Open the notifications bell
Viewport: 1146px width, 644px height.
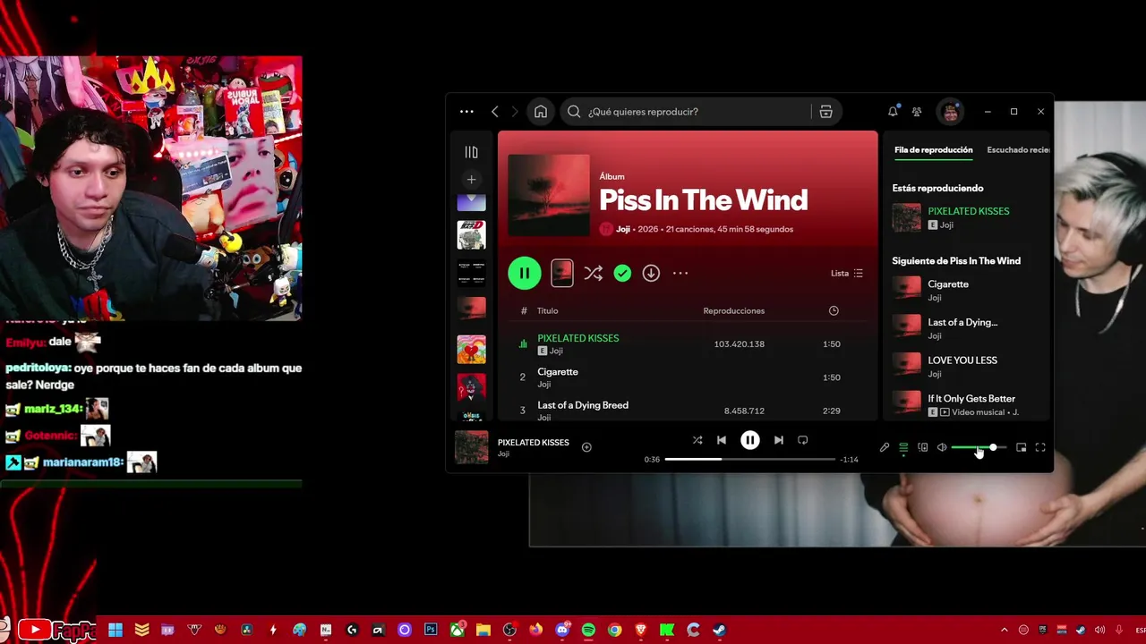tap(893, 112)
